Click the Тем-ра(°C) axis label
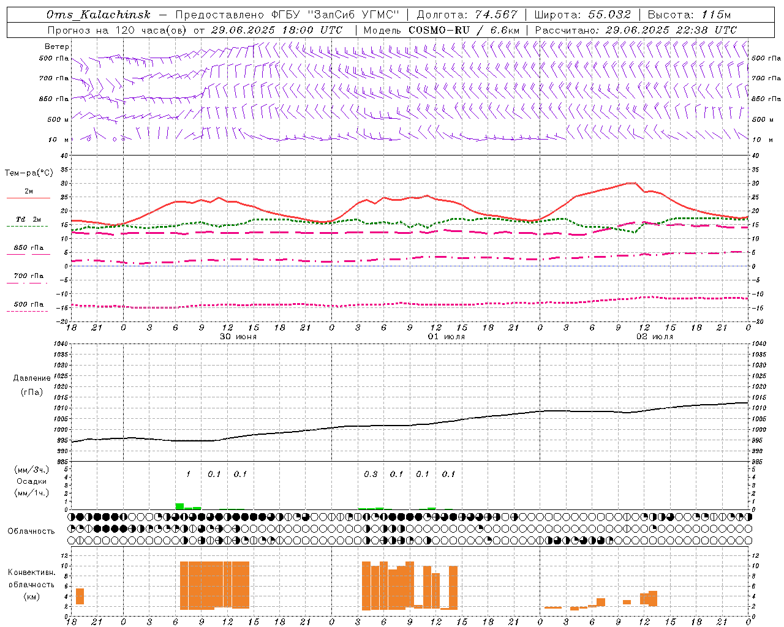This screenshot has width=784, height=627. click(x=29, y=173)
